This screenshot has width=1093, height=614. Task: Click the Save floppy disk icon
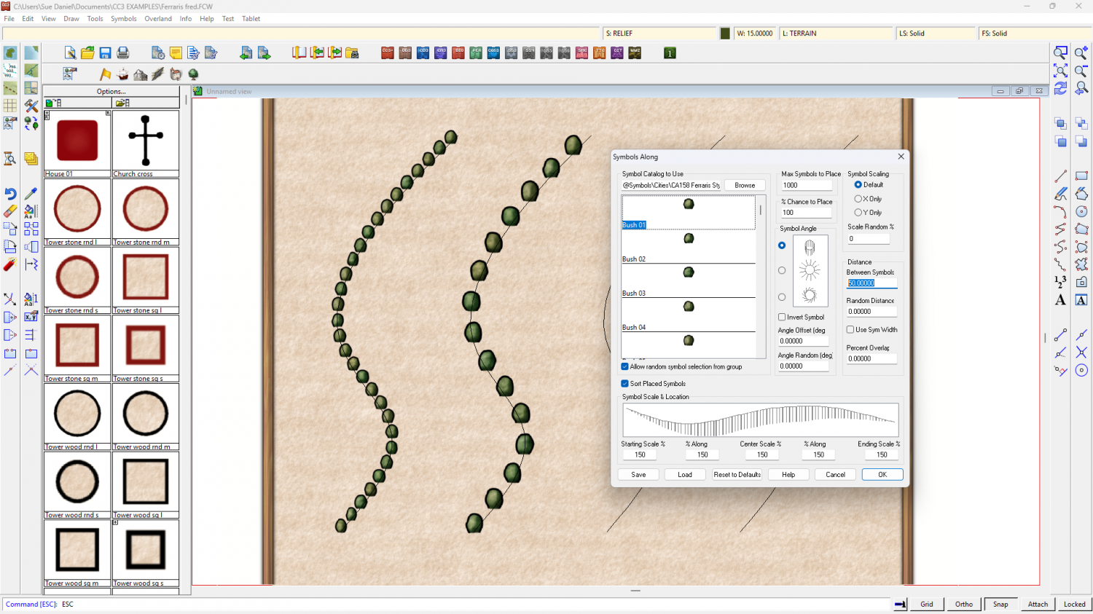(x=105, y=53)
